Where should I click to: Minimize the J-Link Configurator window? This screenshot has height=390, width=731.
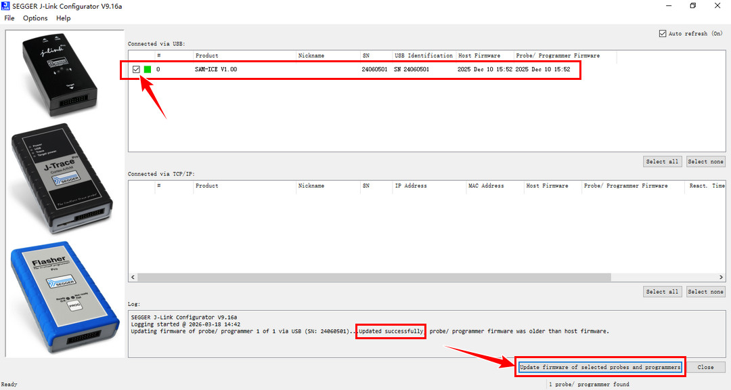click(x=669, y=6)
